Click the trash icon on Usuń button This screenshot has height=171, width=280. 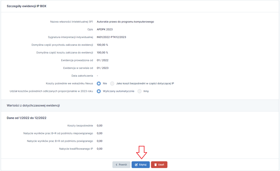click(155, 164)
